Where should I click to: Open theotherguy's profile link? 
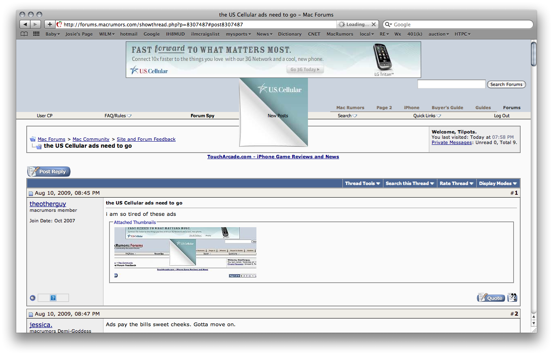point(48,204)
